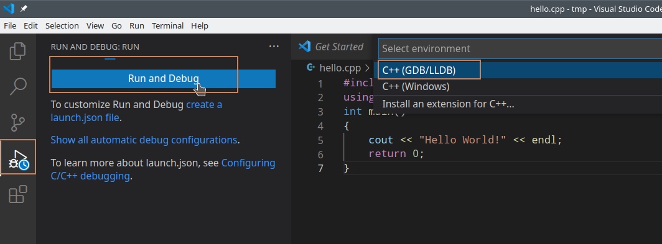The height and width of the screenshot is (244, 662).
Task: Open the Edit menu
Action: pyautogui.click(x=30, y=25)
